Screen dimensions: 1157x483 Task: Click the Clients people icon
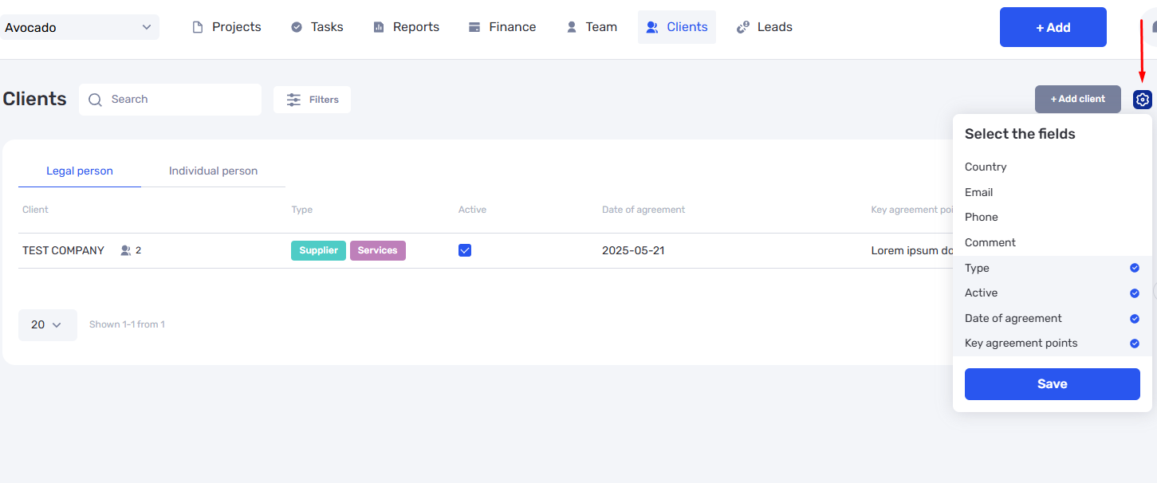(652, 27)
